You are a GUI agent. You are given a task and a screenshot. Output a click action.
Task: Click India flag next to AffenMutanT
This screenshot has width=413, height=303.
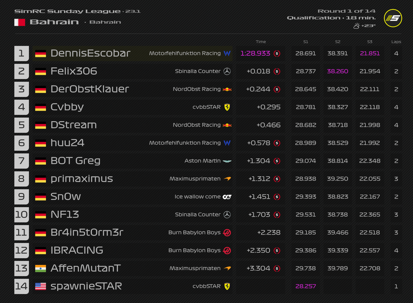41,268
